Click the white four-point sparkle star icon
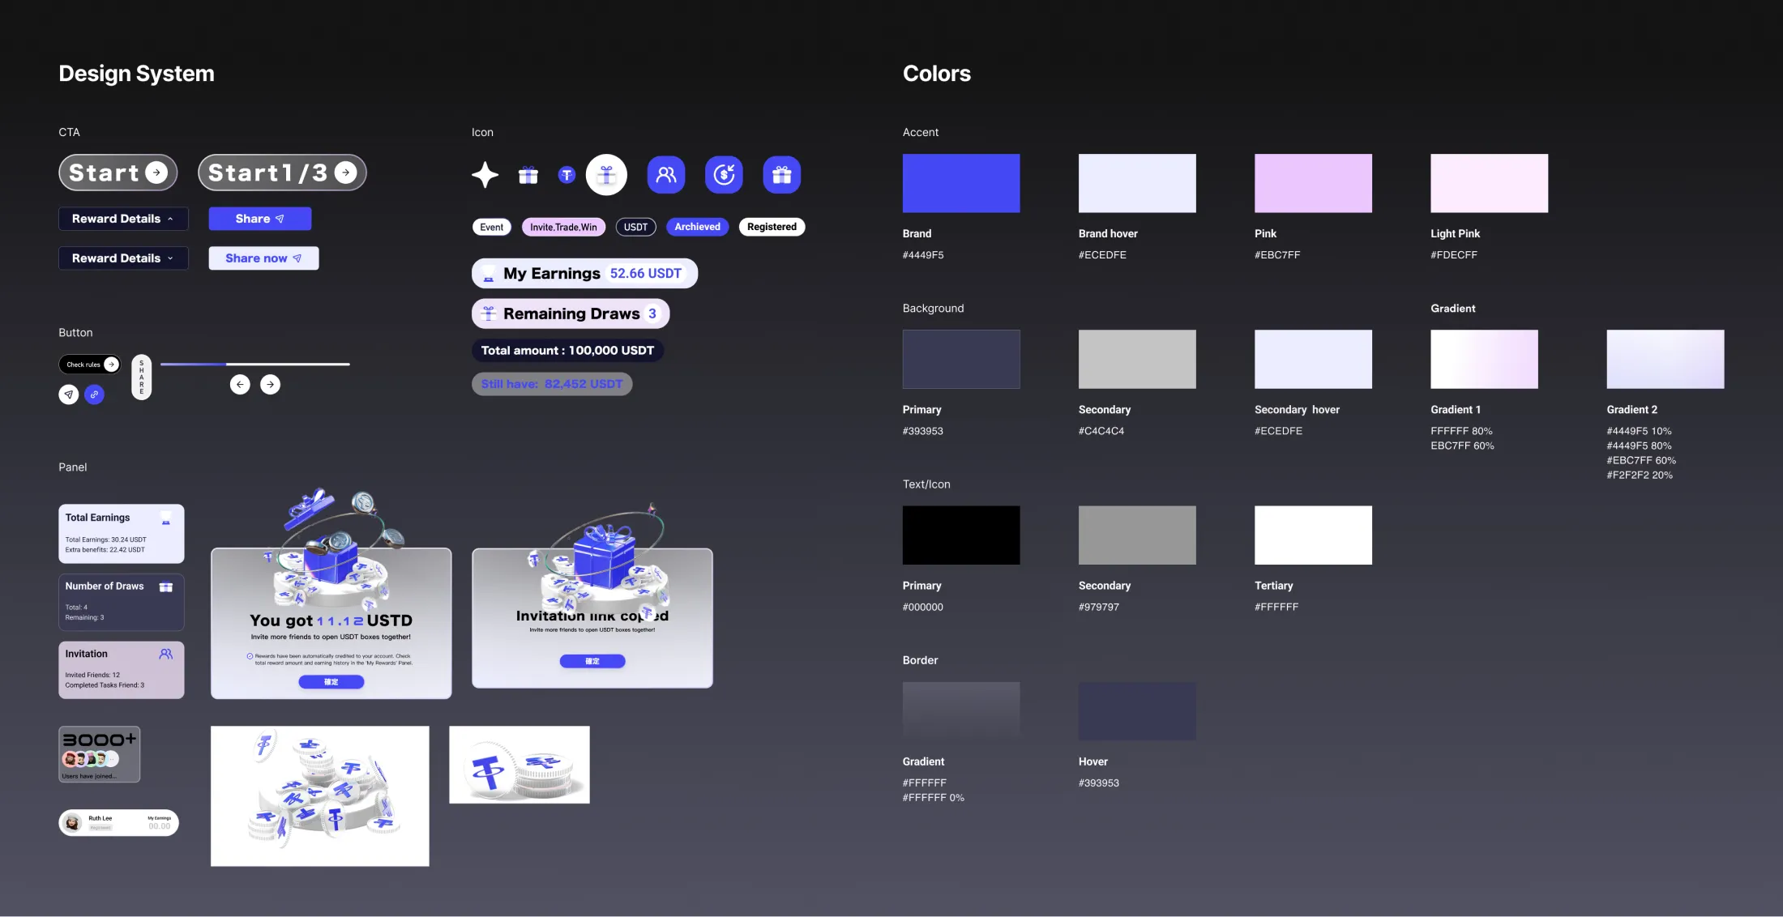The image size is (1783, 917). [485, 175]
